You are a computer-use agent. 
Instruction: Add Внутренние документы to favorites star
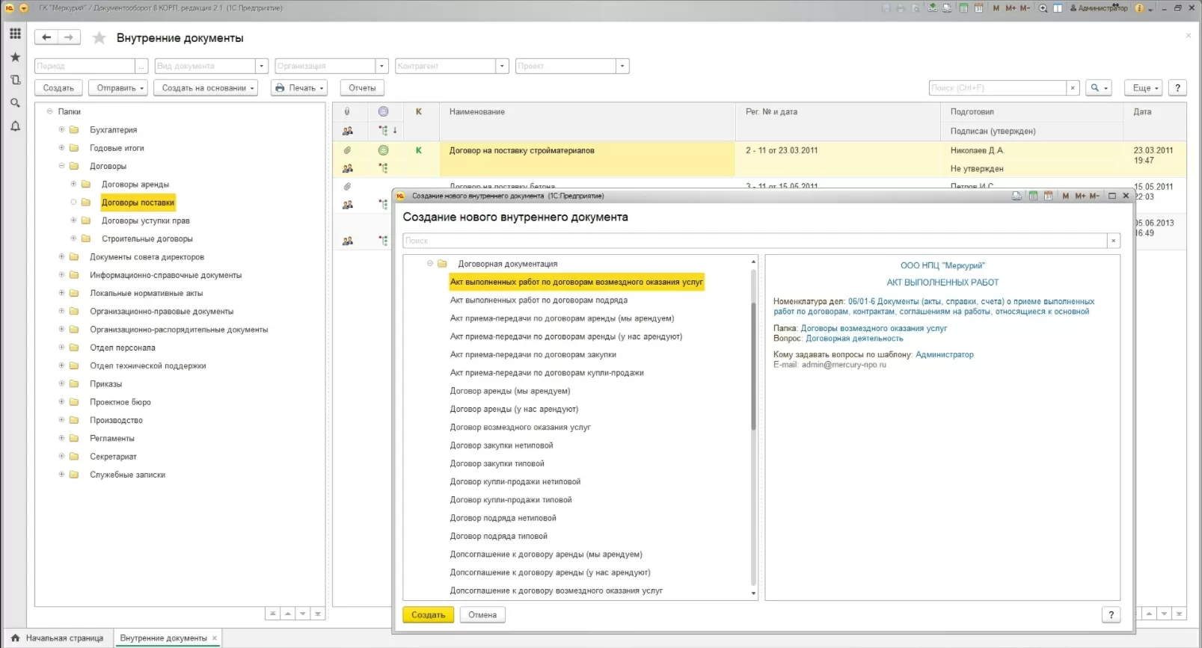[99, 38]
